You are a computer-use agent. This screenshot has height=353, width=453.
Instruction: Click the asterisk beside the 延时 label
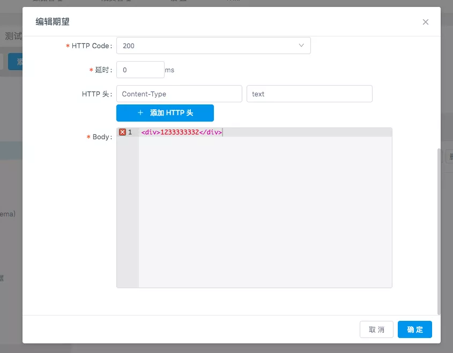click(x=91, y=70)
